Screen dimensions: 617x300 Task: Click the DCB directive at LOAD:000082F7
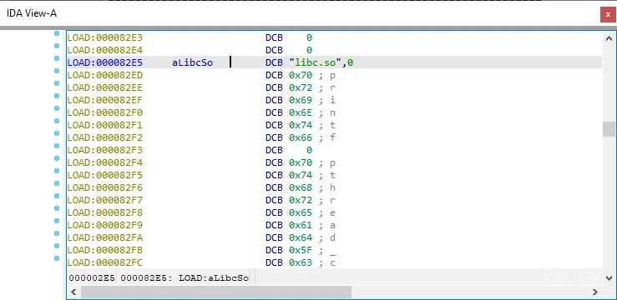[274, 200]
